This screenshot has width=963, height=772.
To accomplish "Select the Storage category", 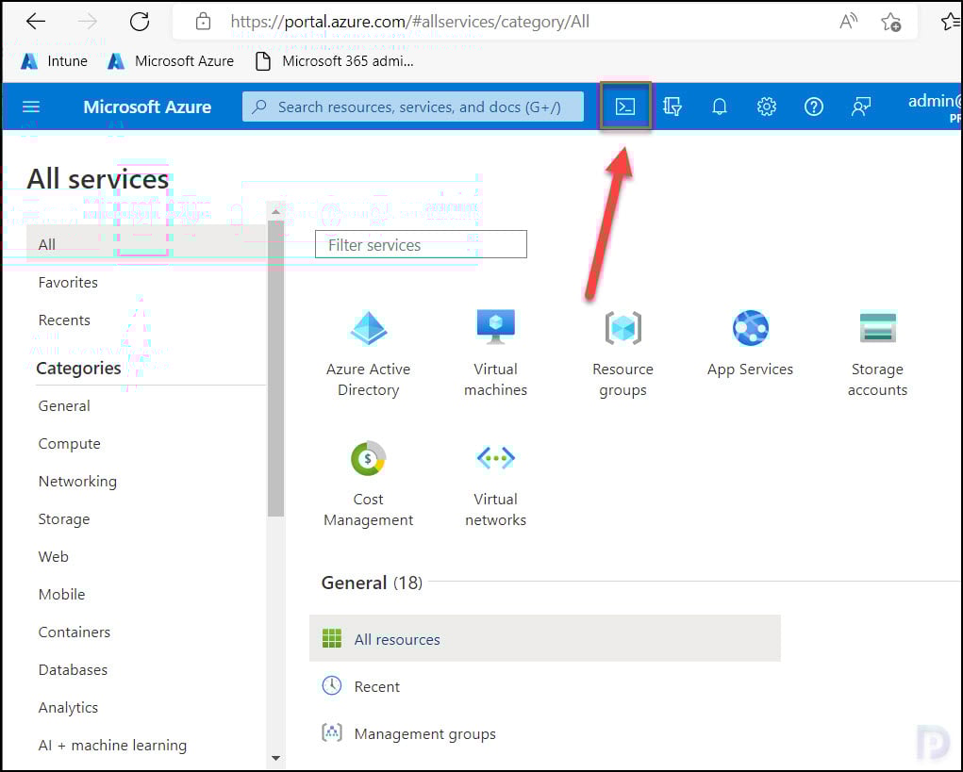I will pos(64,519).
